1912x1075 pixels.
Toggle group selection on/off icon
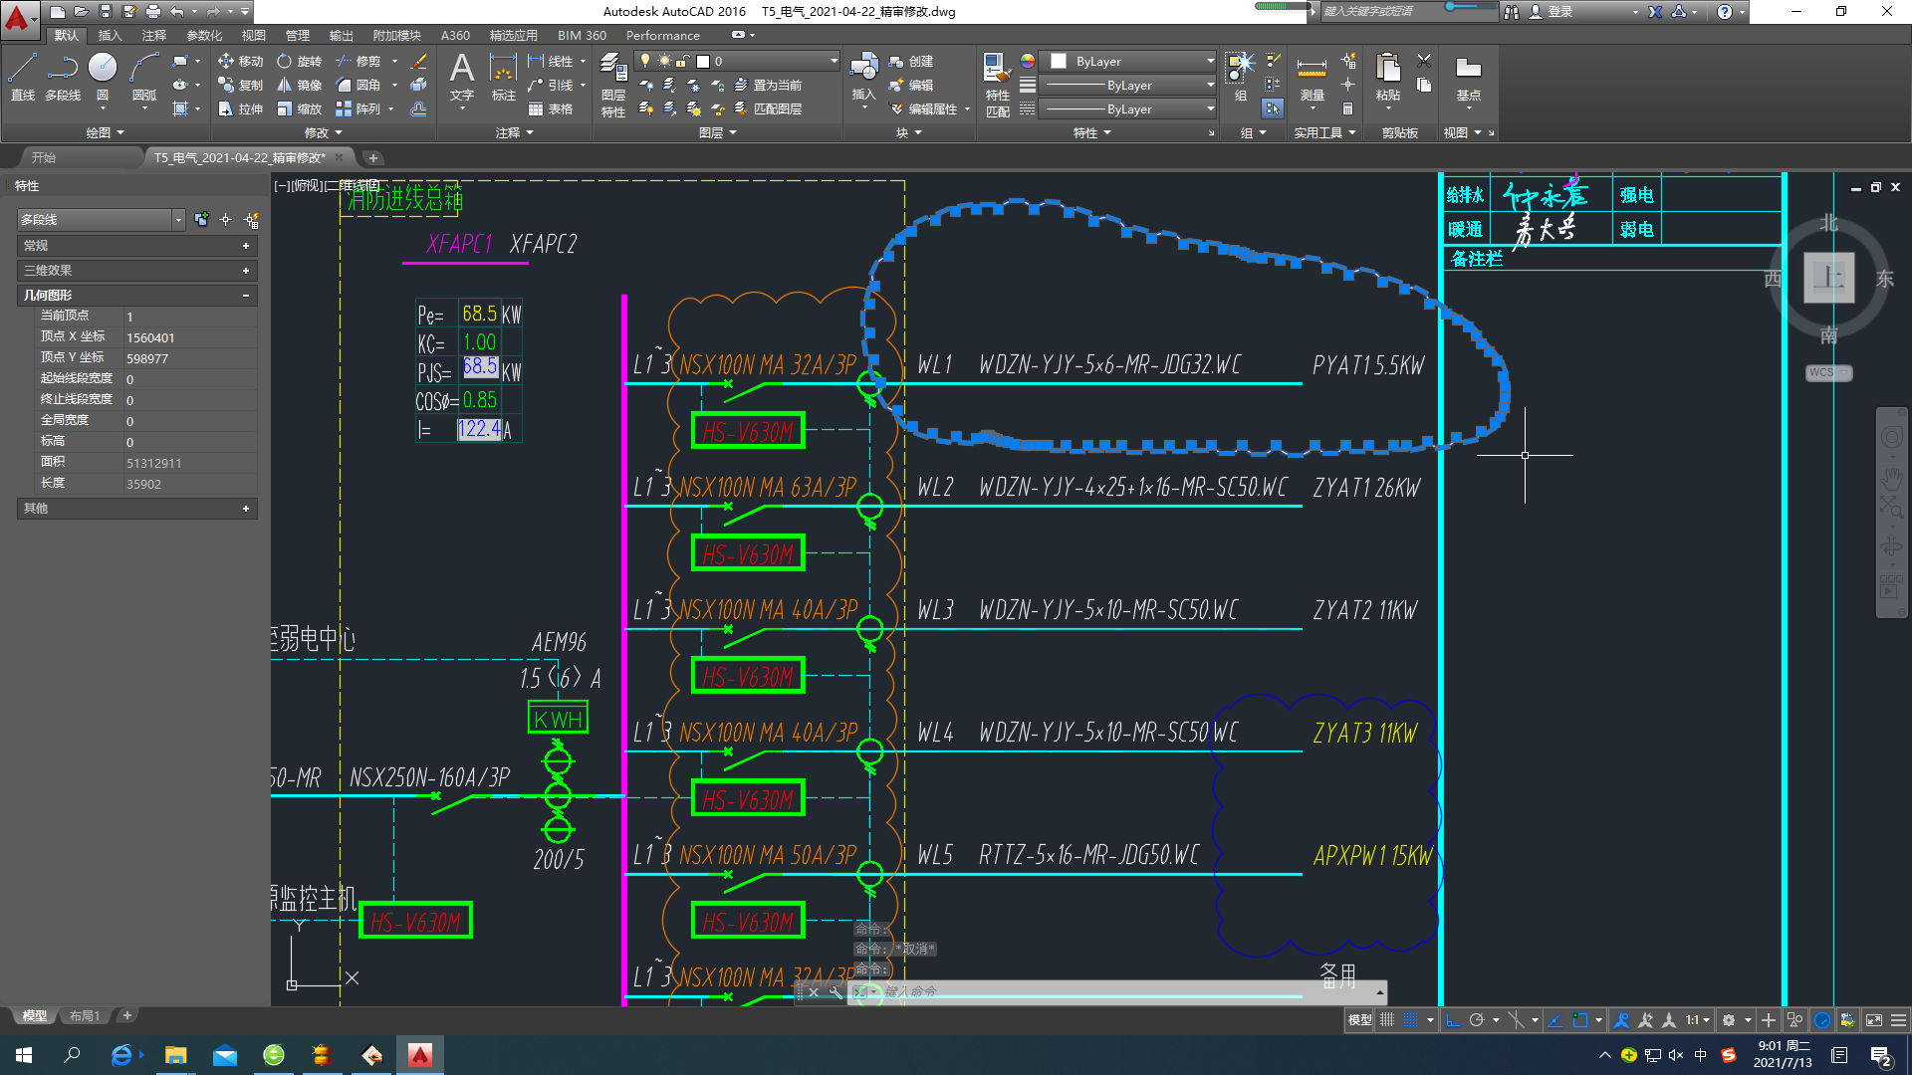click(x=1272, y=108)
